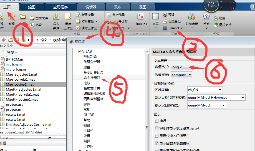The width and height of the screenshot is (255, 151).
Task: Open the 发布 ribbon tab
Action: coord(118,7)
